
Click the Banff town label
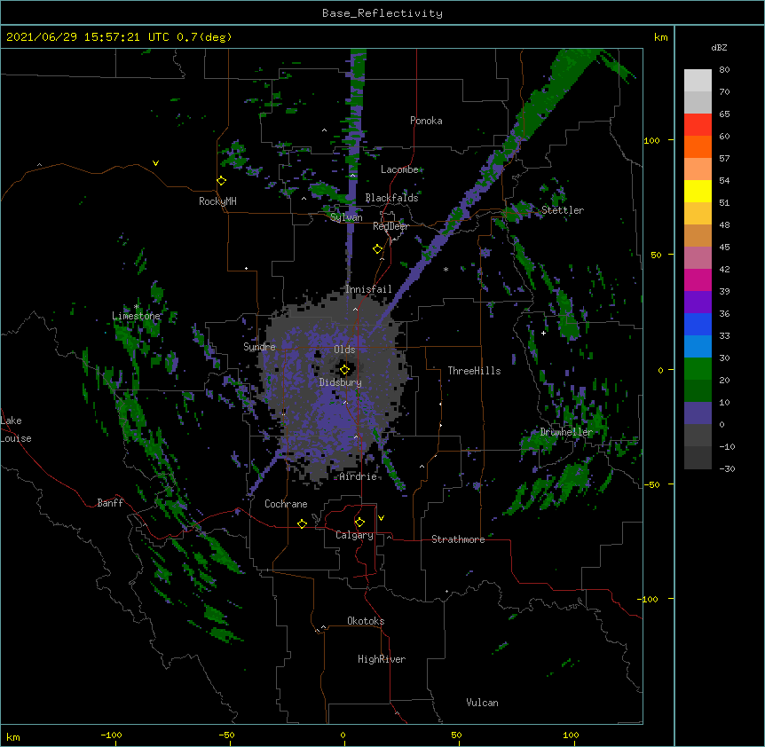coord(110,503)
